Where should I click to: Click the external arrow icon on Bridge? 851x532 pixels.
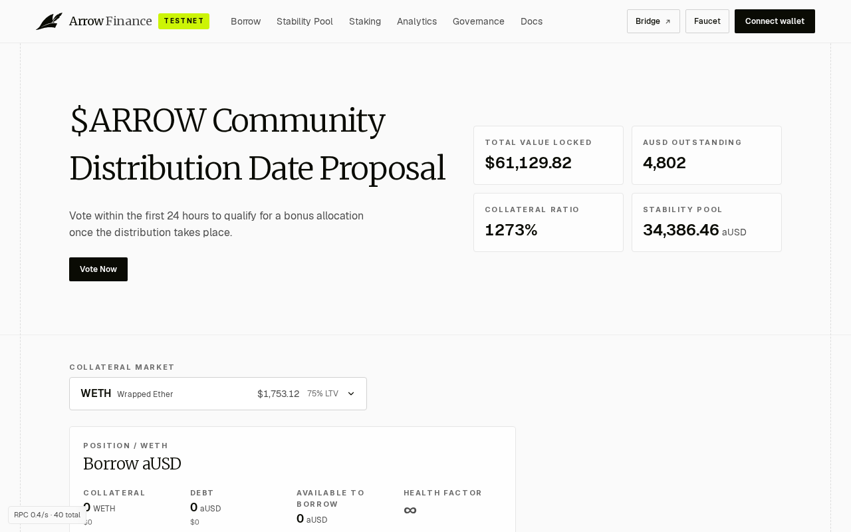pyautogui.click(x=668, y=22)
